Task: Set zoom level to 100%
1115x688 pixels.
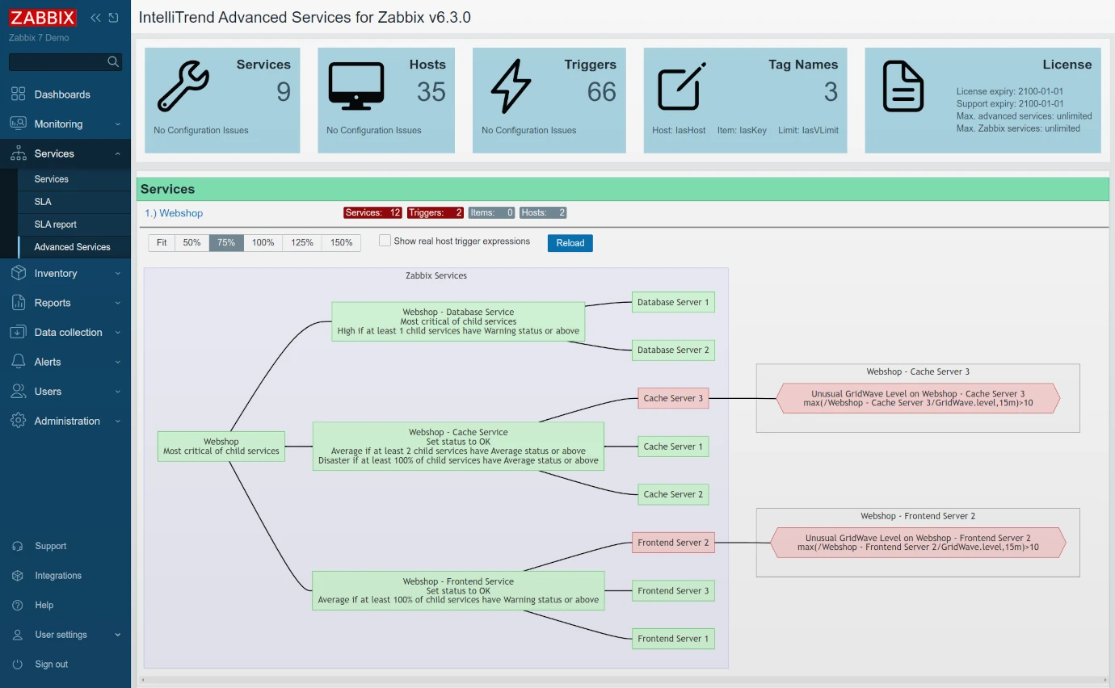Action: (263, 242)
